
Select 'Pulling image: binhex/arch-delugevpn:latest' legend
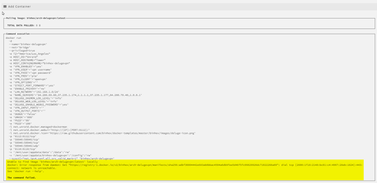point(35,18)
